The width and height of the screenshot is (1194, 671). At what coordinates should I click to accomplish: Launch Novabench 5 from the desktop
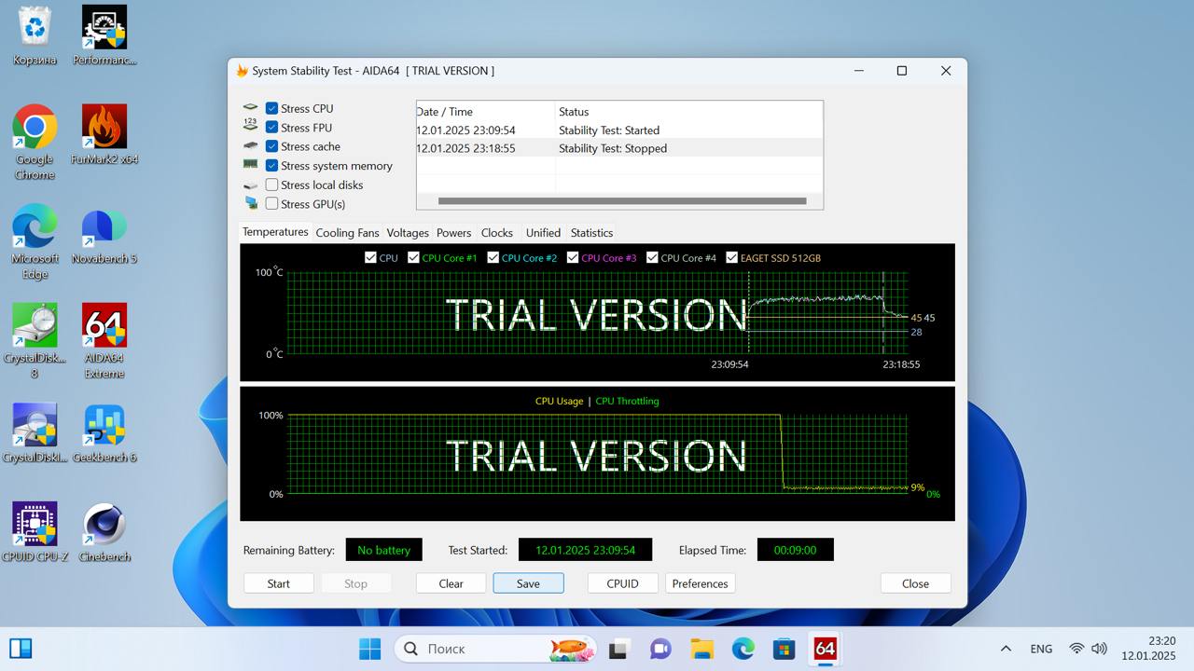pyautogui.click(x=104, y=235)
